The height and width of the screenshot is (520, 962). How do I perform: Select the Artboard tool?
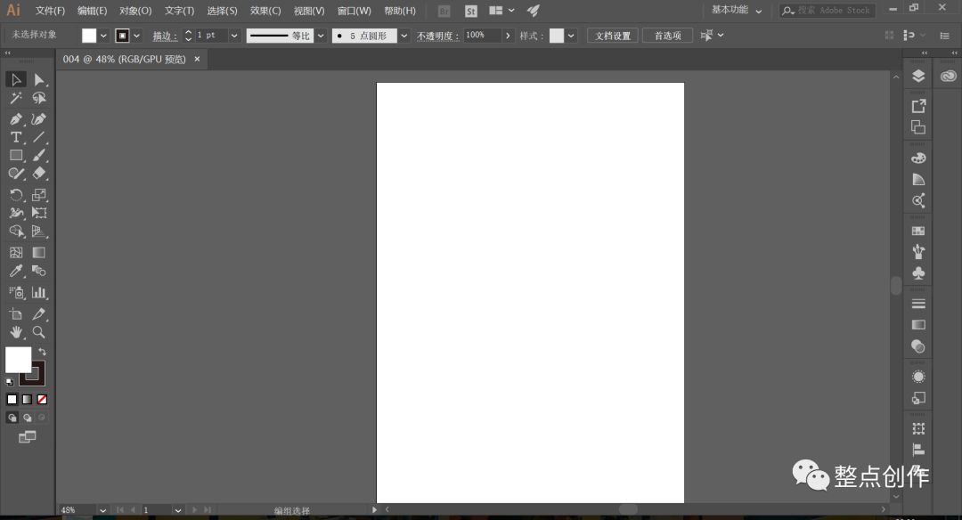tap(16, 314)
